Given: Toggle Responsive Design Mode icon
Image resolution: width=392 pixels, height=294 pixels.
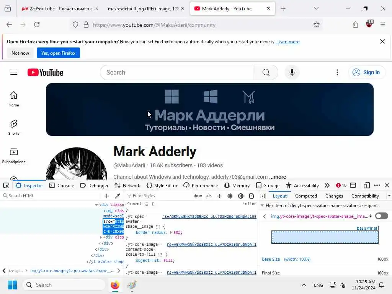Looking at the screenshot, I should [366, 186].
